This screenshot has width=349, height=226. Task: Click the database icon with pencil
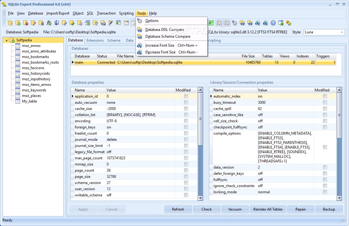33,23
